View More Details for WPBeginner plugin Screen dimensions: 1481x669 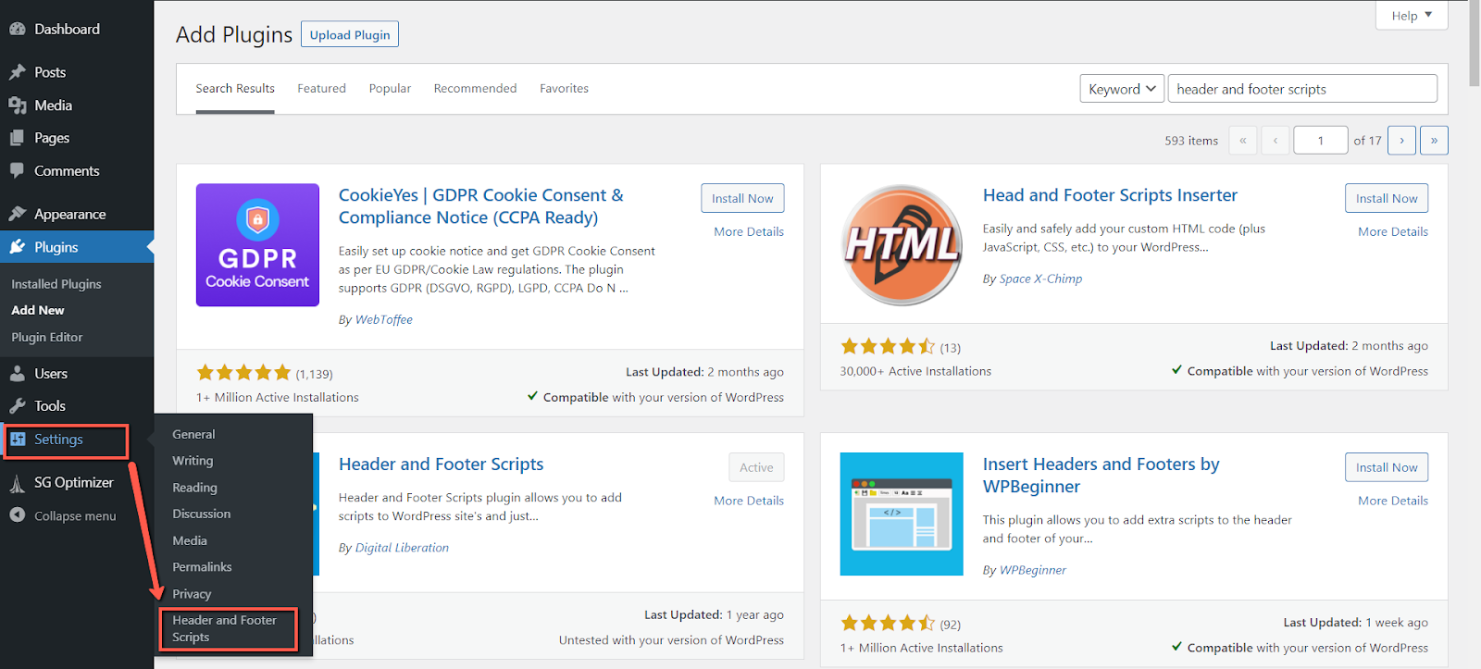click(1393, 501)
